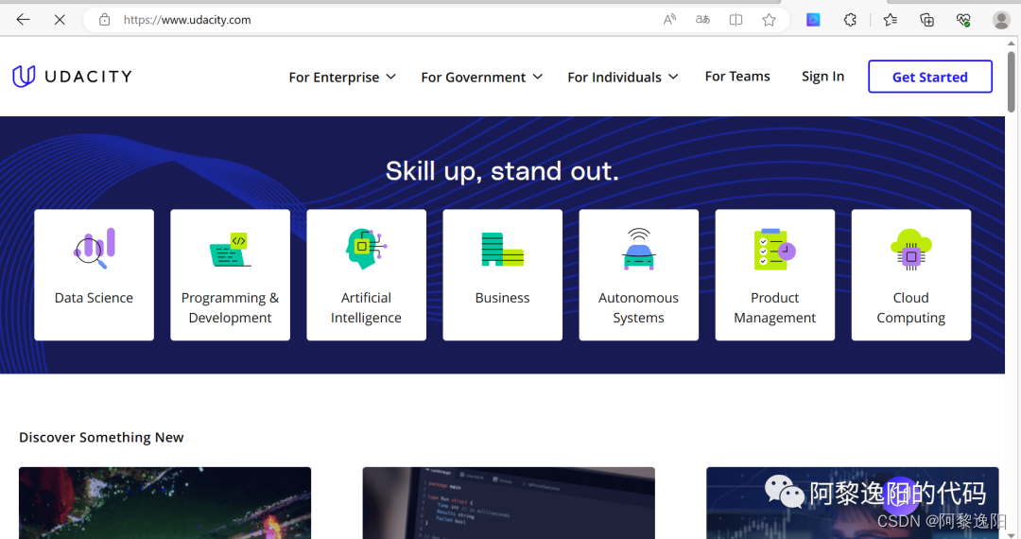Open the Autonomous Systems label
The height and width of the screenshot is (539, 1021).
638,307
